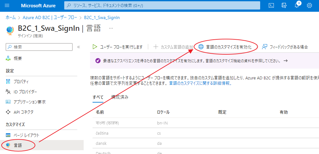Viewport: 319px width, 154px height.
Task: Click the cs locale cell
Action: tap(159, 133)
